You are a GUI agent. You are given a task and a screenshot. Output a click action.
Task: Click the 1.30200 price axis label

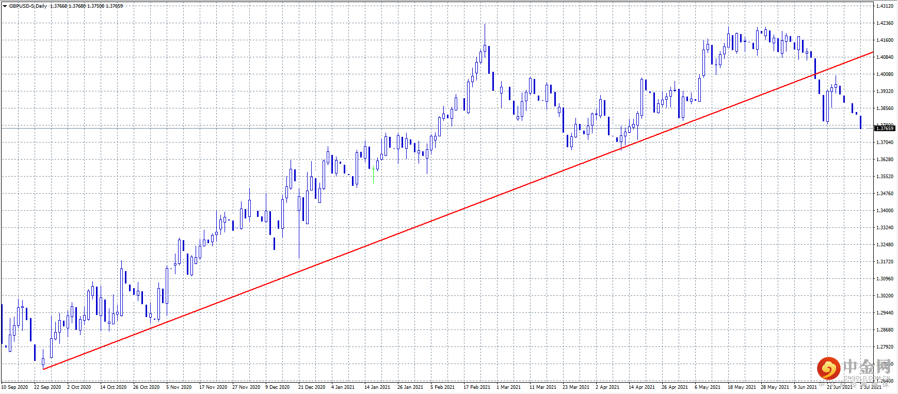click(885, 296)
